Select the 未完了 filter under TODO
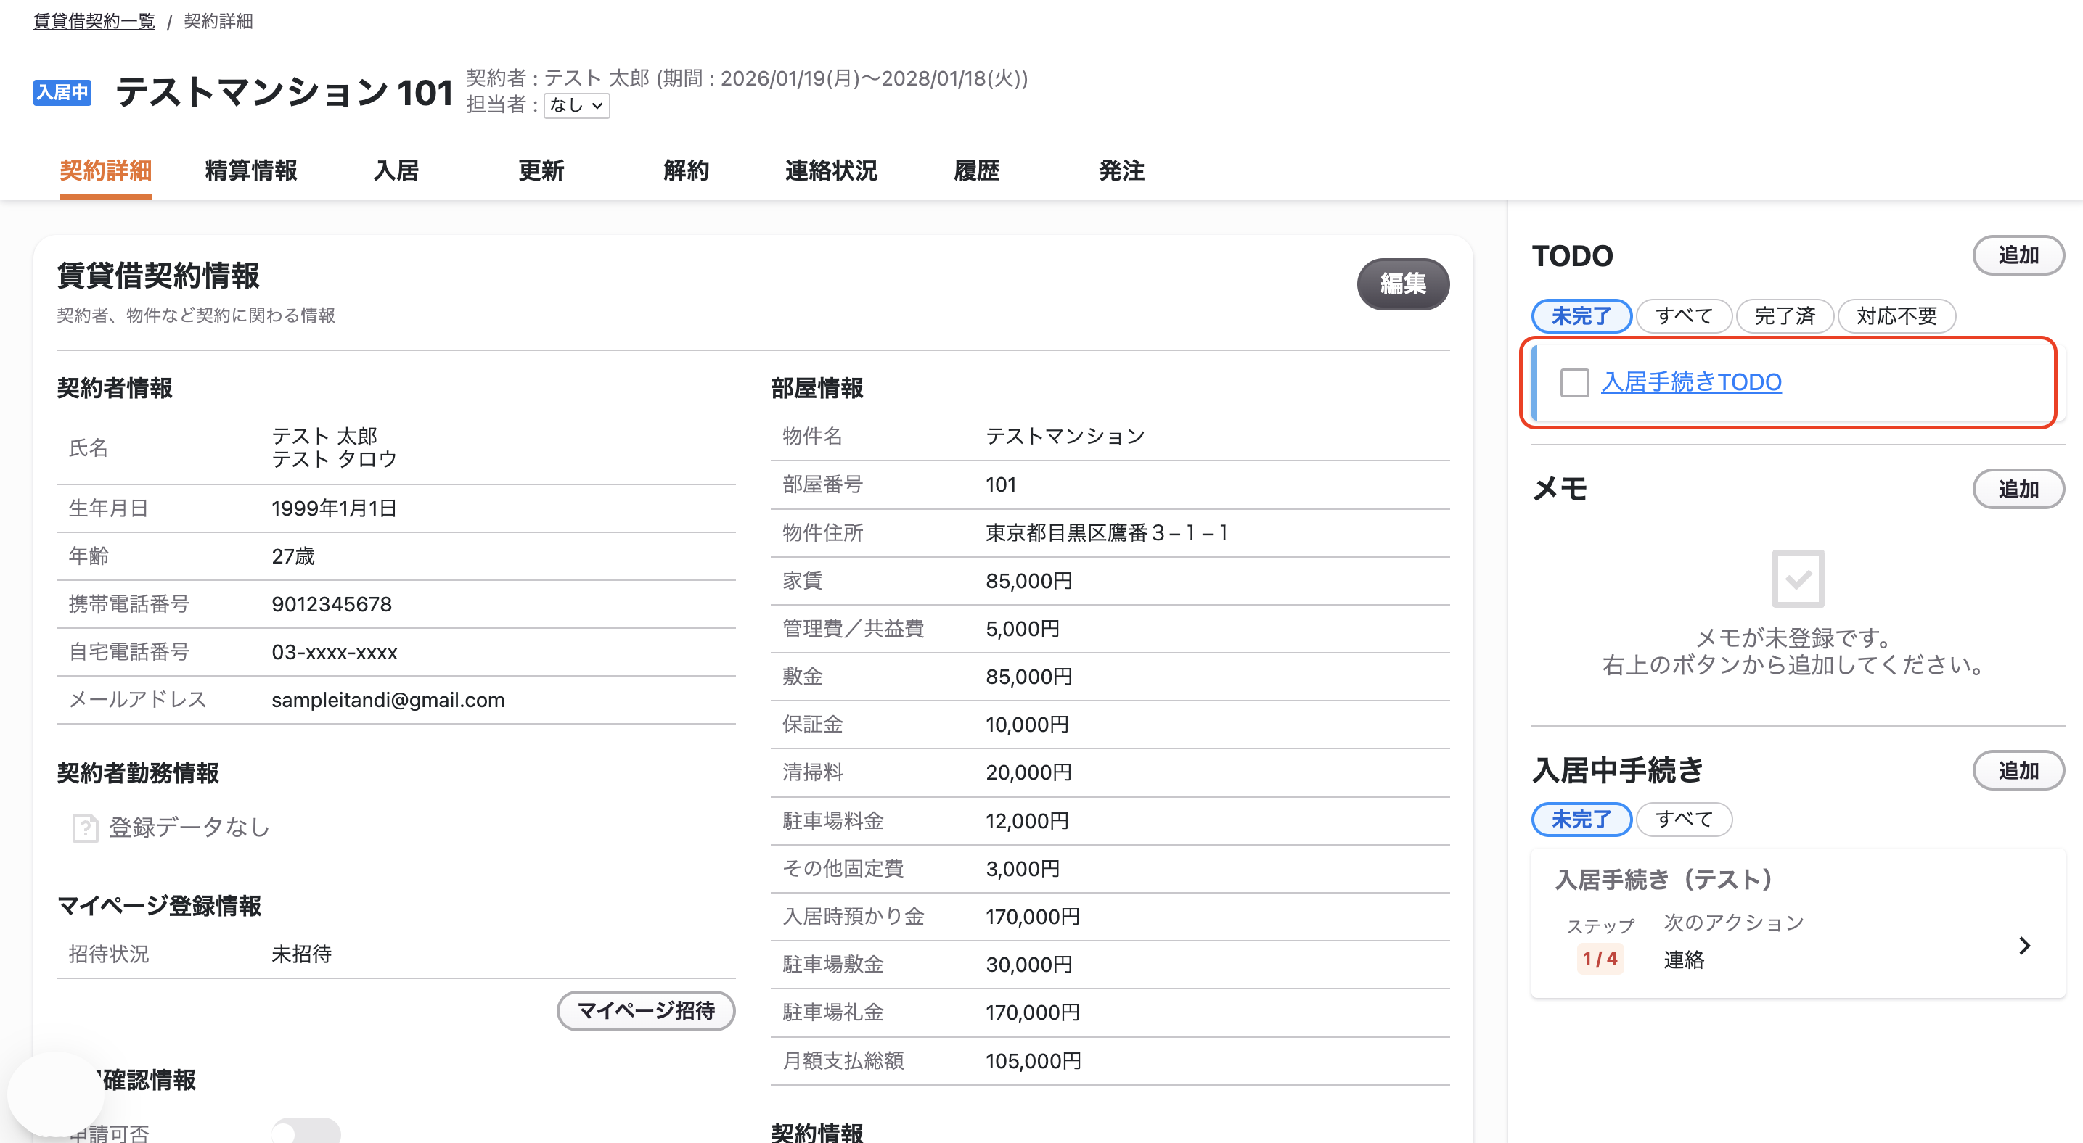The width and height of the screenshot is (2083, 1143). [x=1581, y=315]
